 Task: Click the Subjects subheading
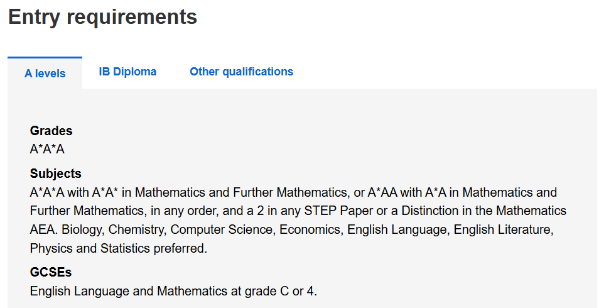click(55, 173)
